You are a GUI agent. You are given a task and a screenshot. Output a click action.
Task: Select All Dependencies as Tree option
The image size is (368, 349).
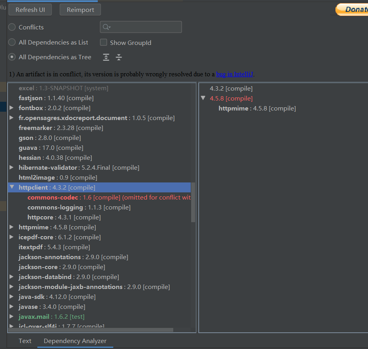pyautogui.click(x=12, y=57)
